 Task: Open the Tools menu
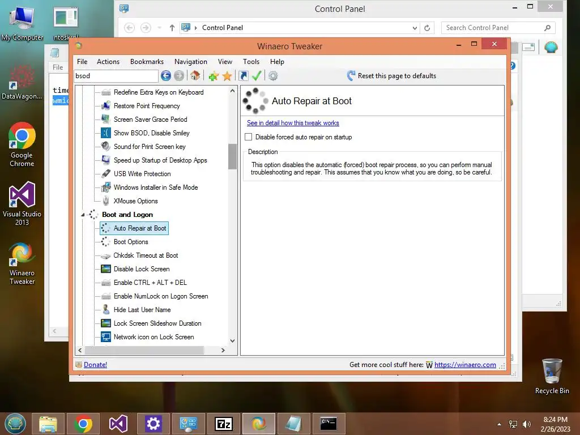coord(251,62)
